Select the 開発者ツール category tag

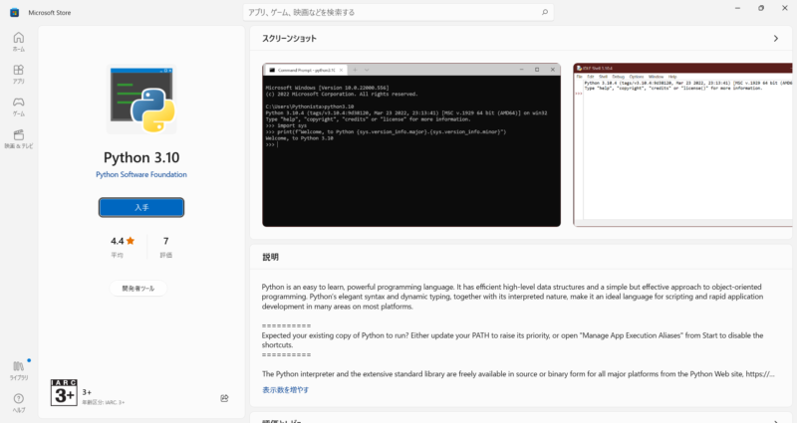137,289
